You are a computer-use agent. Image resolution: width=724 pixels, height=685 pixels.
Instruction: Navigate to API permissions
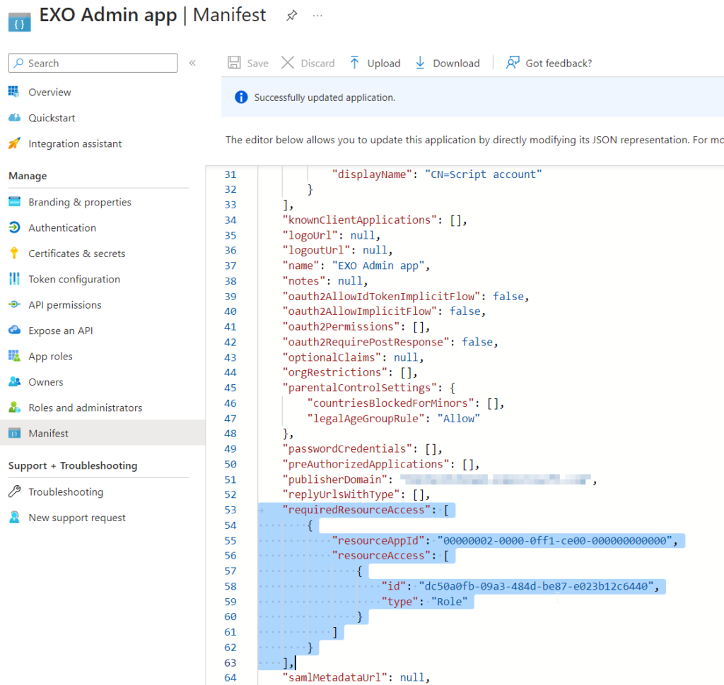coord(64,305)
